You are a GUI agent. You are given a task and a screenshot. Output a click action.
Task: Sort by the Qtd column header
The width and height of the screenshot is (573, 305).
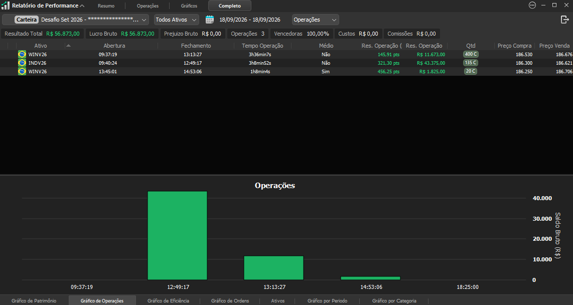(x=471, y=46)
